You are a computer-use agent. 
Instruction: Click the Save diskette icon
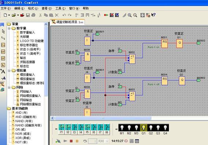pos(28,15)
